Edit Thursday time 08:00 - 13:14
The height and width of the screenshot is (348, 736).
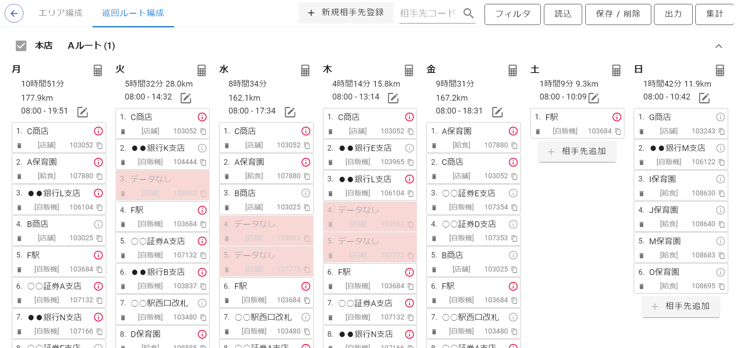click(x=393, y=98)
